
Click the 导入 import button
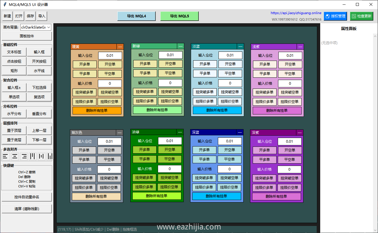pos(42,16)
